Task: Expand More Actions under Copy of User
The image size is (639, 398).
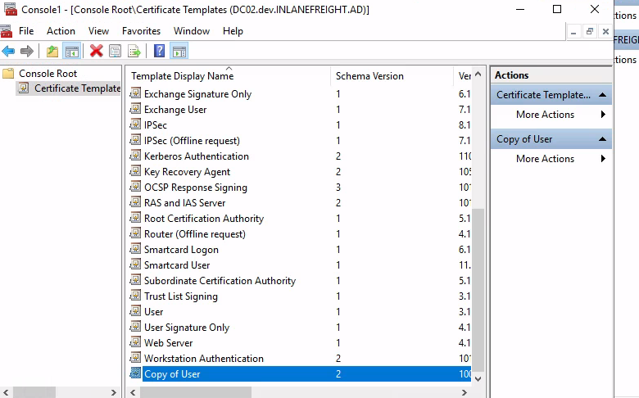Action: (x=545, y=159)
